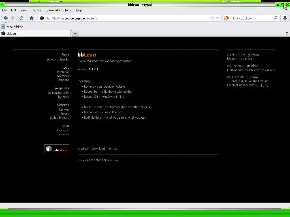This screenshot has width=290, height=217.
Task: Click the search magnifier icon
Action: point(275,18)
